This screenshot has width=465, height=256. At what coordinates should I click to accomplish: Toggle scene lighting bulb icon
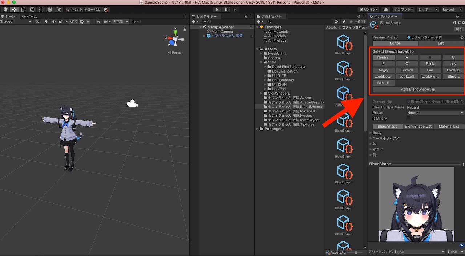click(x=46, y=22)
